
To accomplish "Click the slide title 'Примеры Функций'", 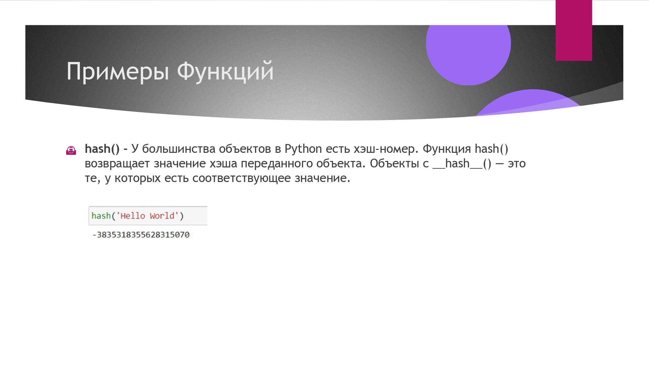I will tap(170, 71).
